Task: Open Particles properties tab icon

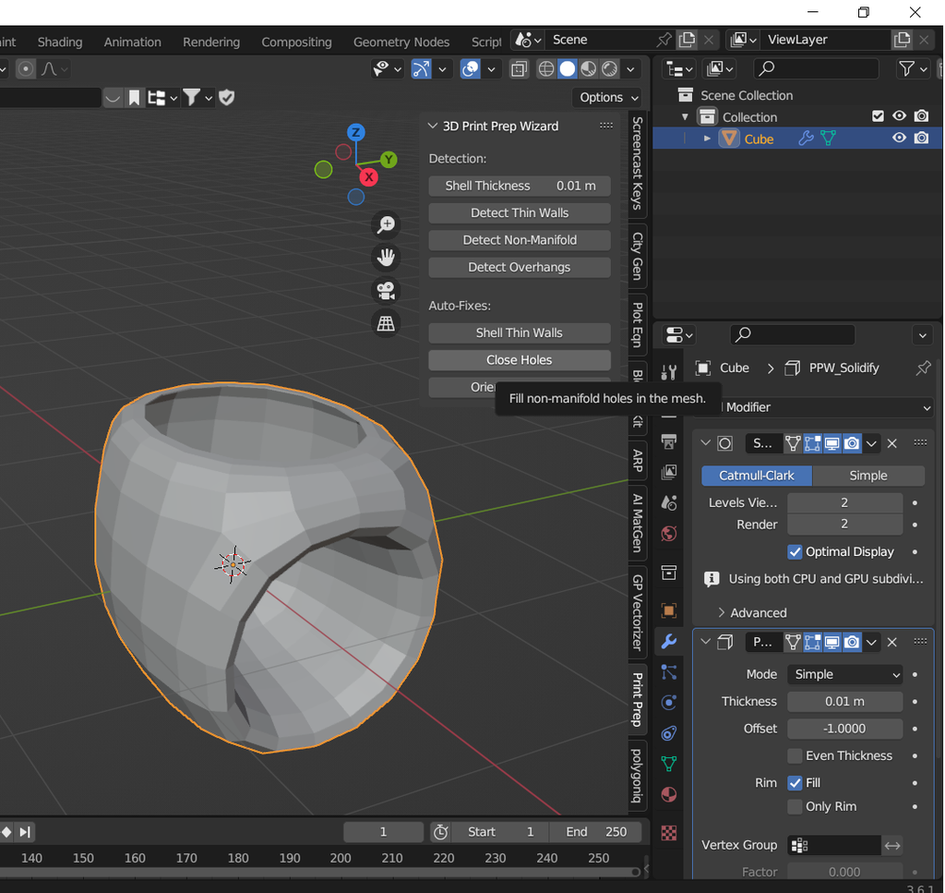Action: tap(668, 671)
